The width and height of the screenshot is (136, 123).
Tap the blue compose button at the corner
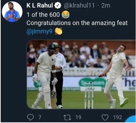pyautogui.click(x=131, y=119)
